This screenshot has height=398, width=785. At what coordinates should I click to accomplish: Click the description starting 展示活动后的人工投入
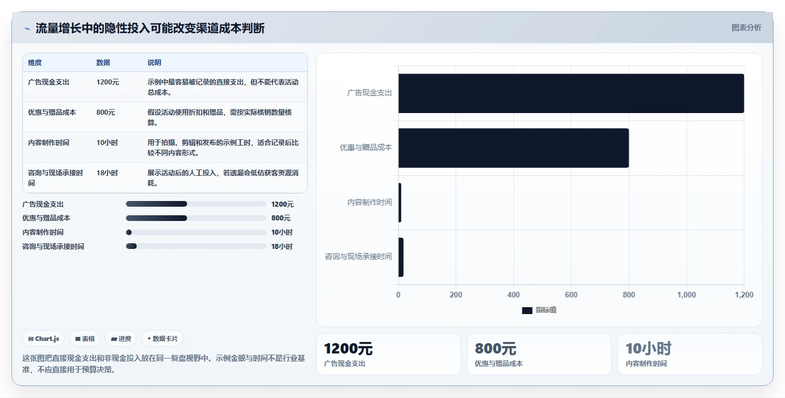[x=223, y=178]
